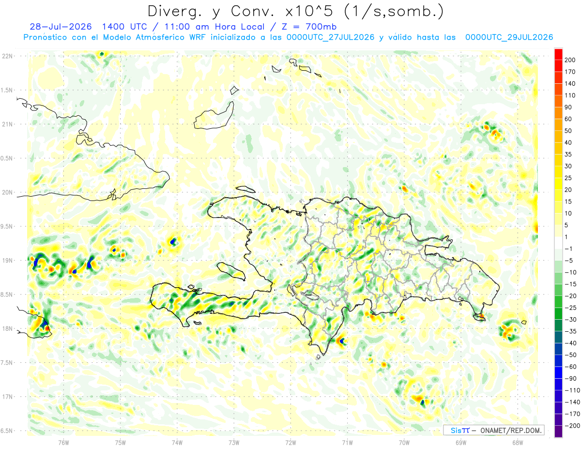Click the '72W' longitude label

[x=290, y=442]
